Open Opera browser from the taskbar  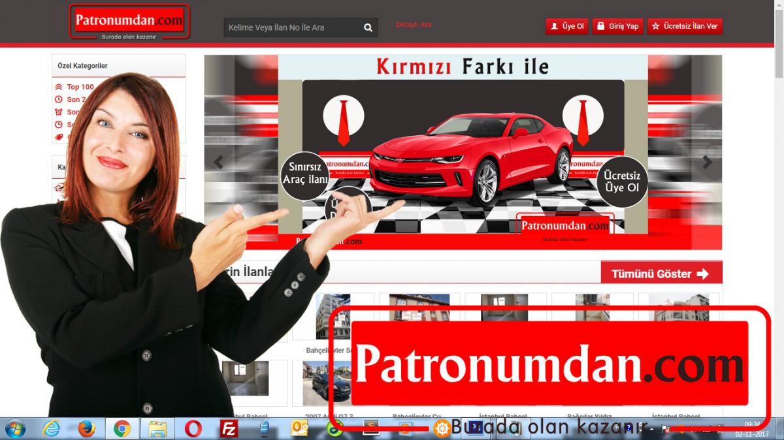[193, 428]
